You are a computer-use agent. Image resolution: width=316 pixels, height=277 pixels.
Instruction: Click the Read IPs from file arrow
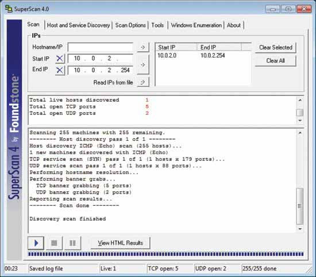[143, 82]
